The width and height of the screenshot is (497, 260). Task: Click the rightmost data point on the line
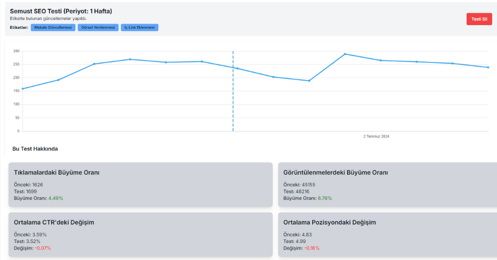pos(488,67)
